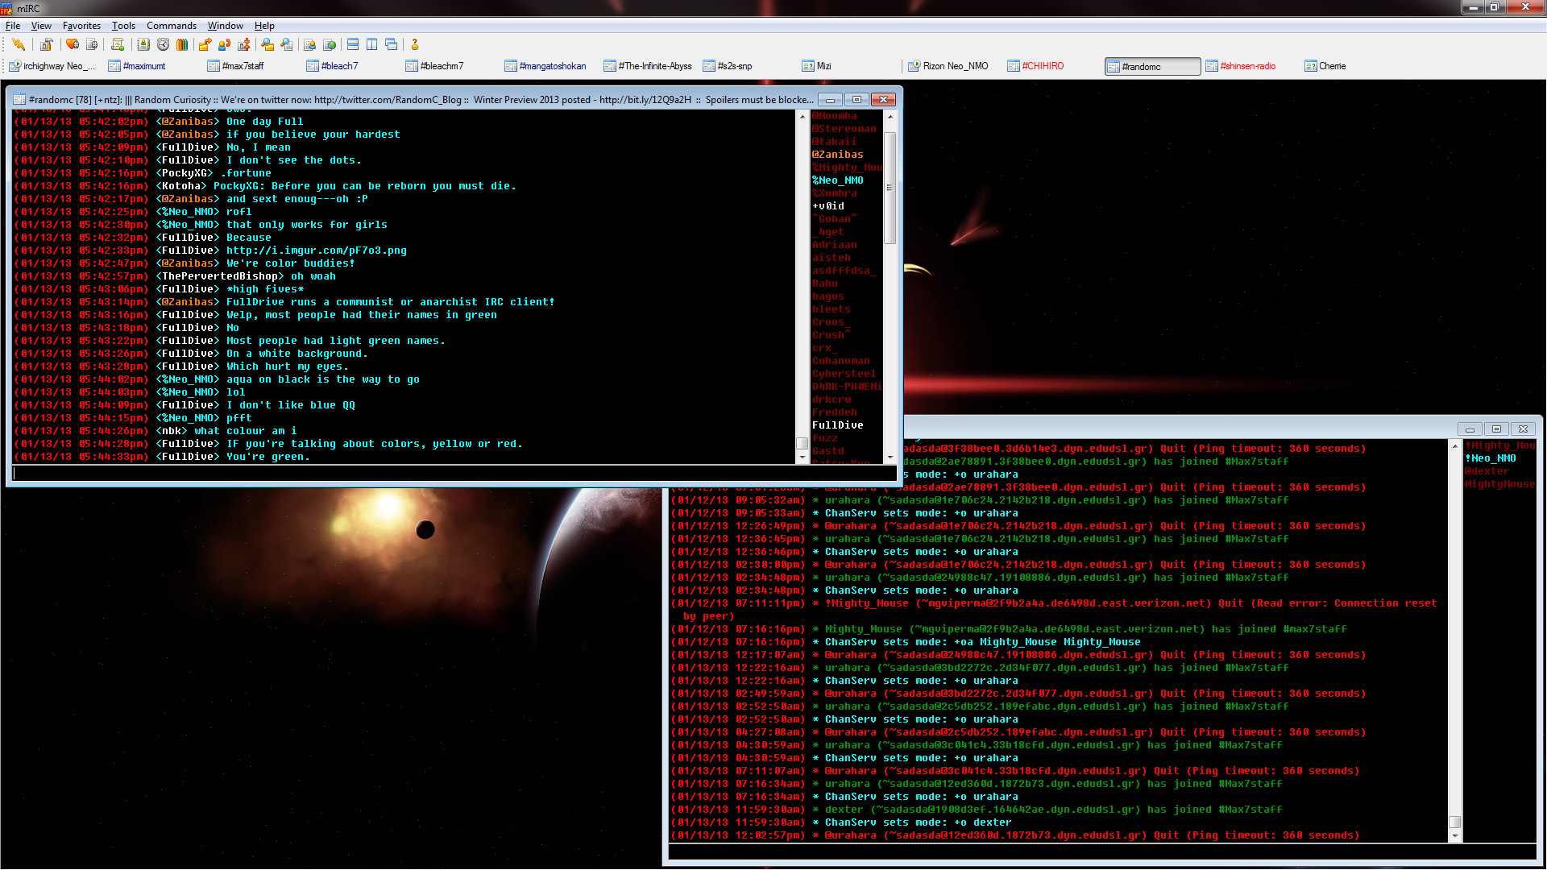The height and width of the screenshot is (870, 1547).
Task: Open the Scripts Editor scroll icon
Action: [x=118, y=44]
